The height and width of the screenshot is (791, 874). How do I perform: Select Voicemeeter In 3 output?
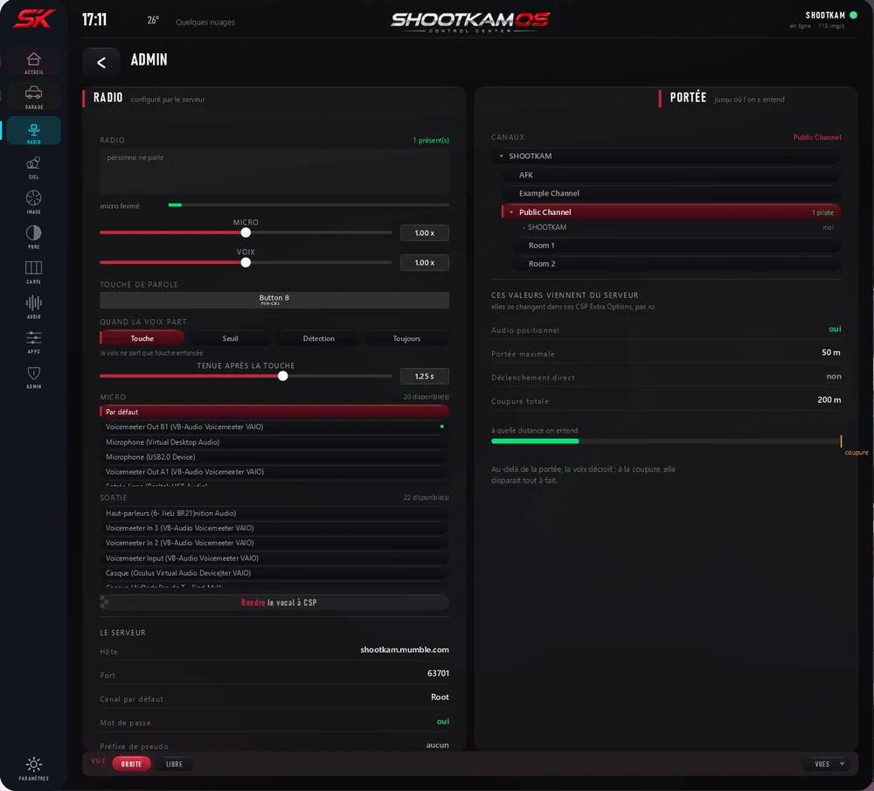(274, 528)
